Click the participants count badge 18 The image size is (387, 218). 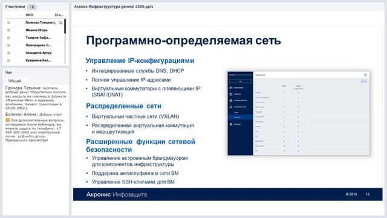[32, 7]
